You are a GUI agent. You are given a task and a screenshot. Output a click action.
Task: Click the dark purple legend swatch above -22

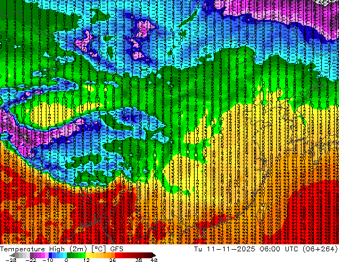tap(32, 255)
